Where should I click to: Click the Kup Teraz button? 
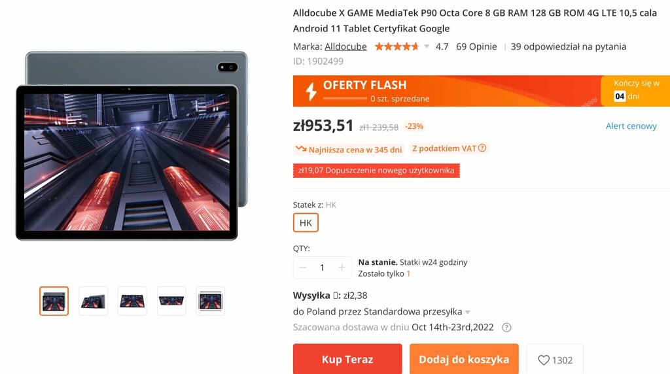tap(347, 359)
